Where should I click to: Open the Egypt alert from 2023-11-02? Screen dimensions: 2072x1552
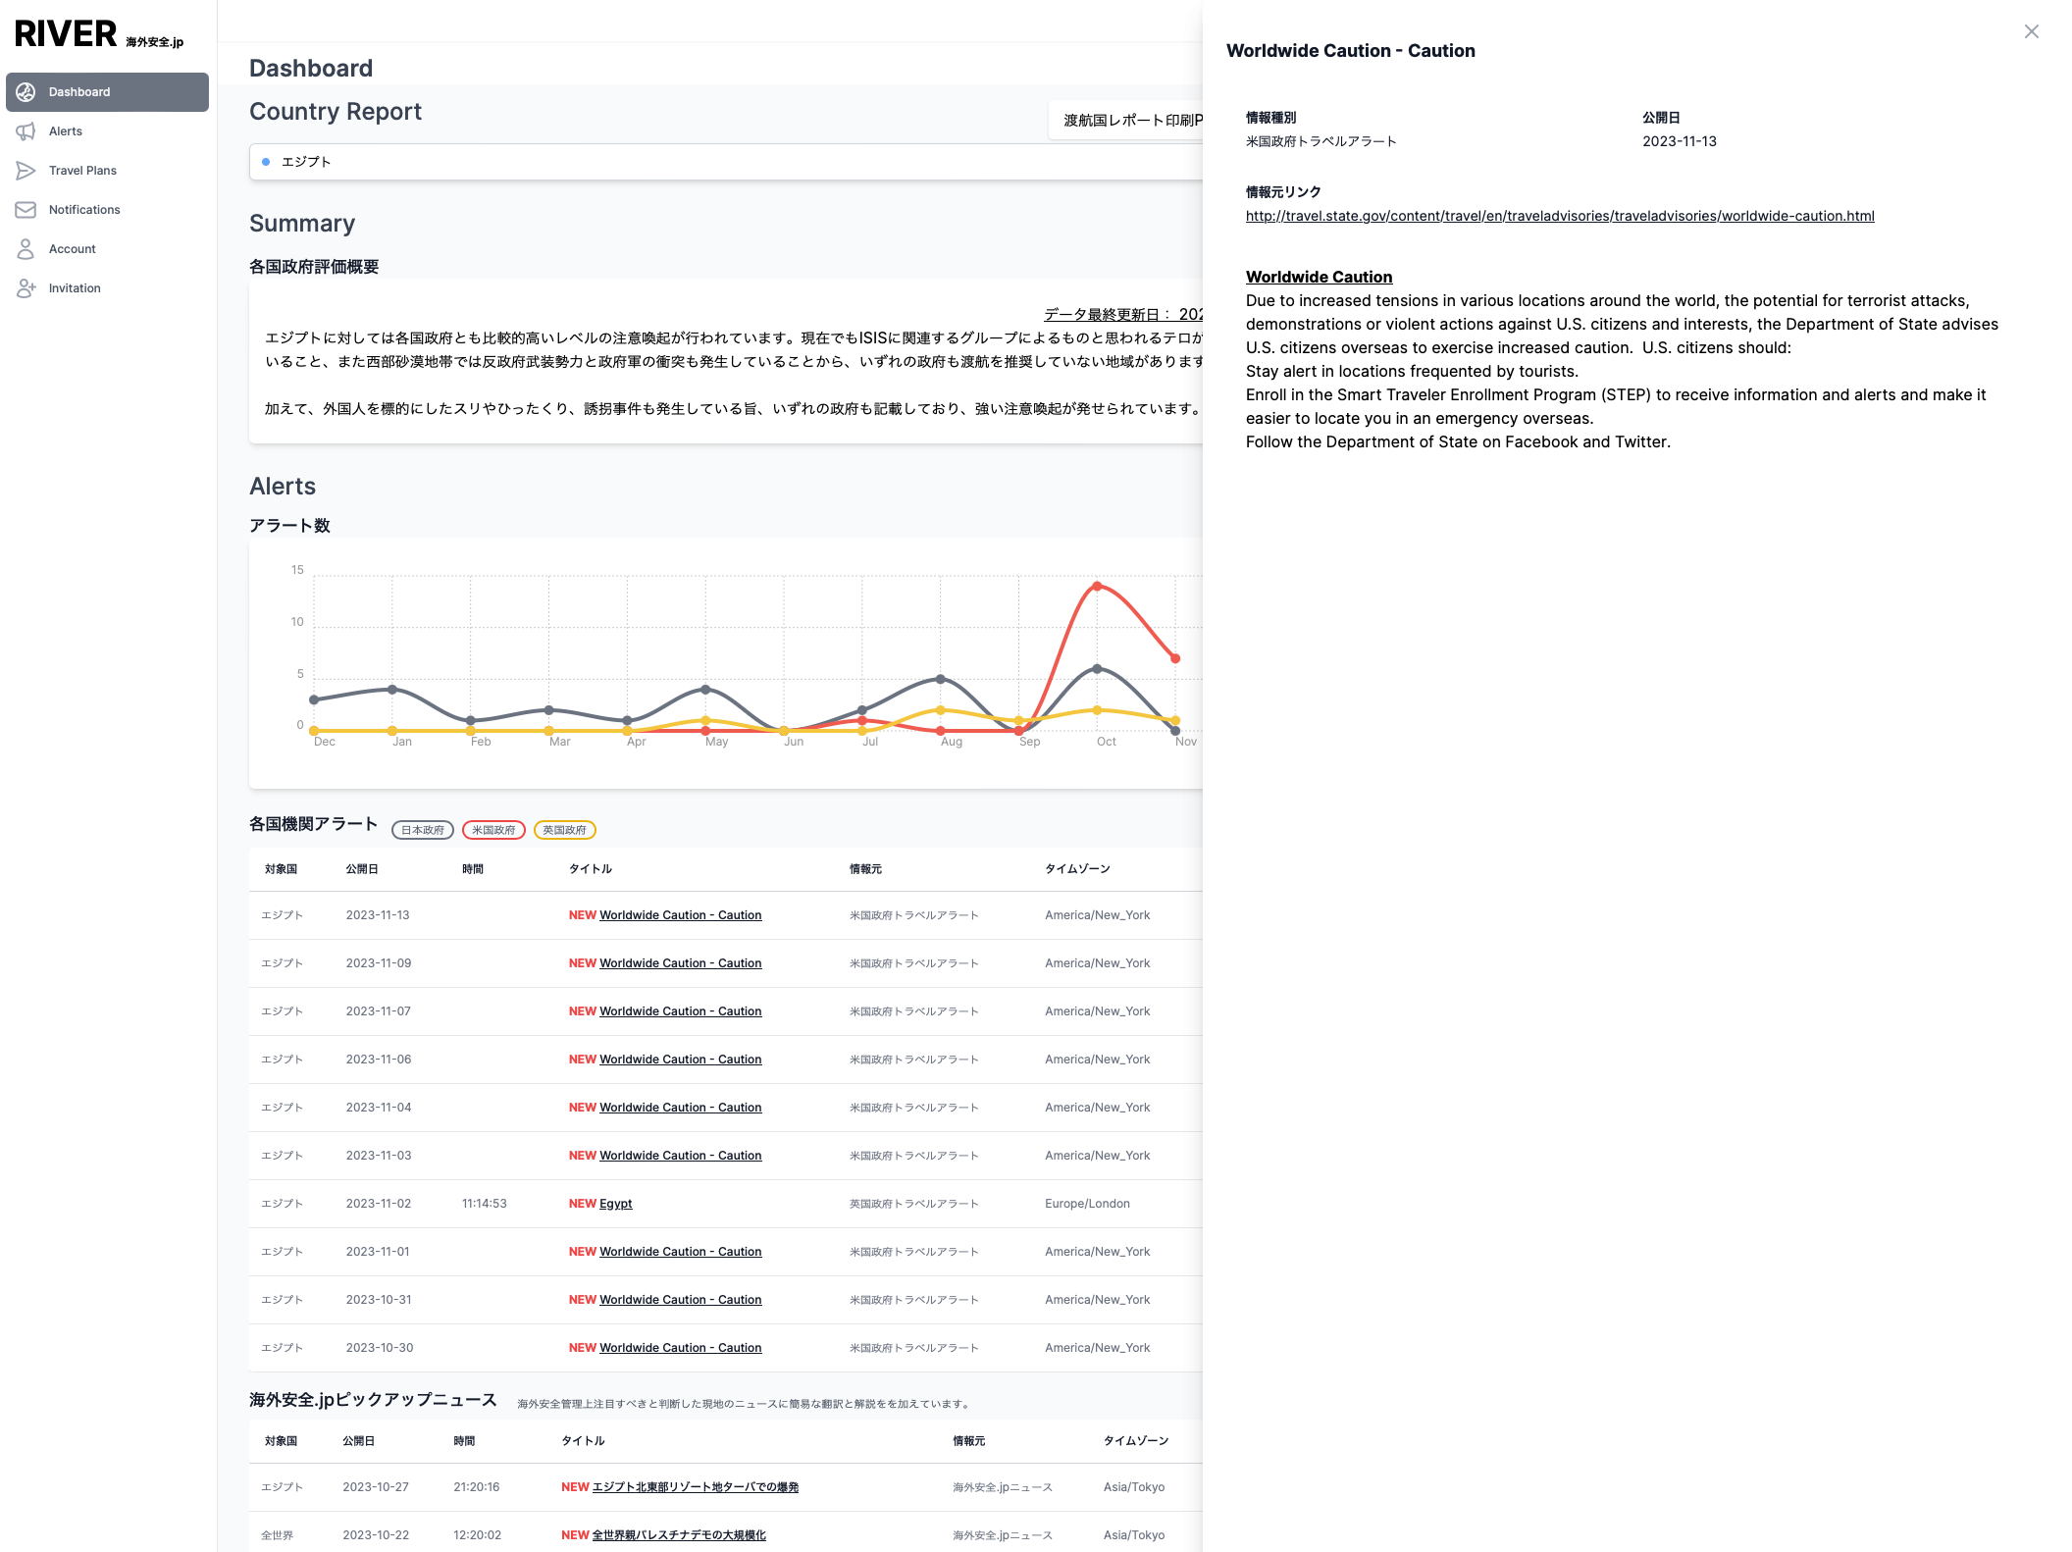[x=615, y=1204]
